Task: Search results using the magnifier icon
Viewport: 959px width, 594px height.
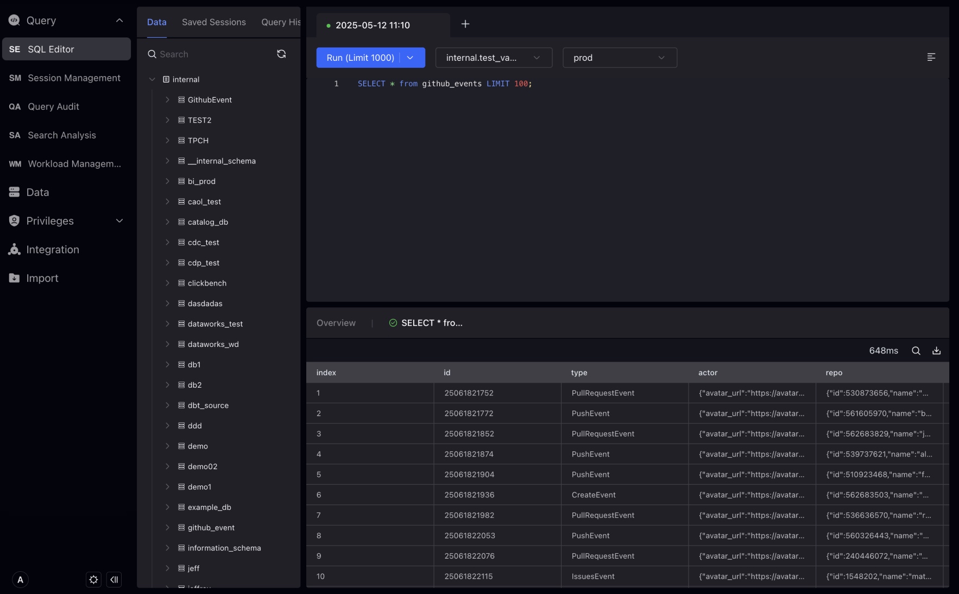Action: pyautogui.click(x=916, y=351)
